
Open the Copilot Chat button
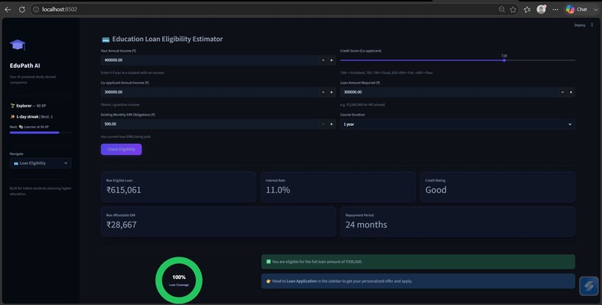[x=577, y=9]
